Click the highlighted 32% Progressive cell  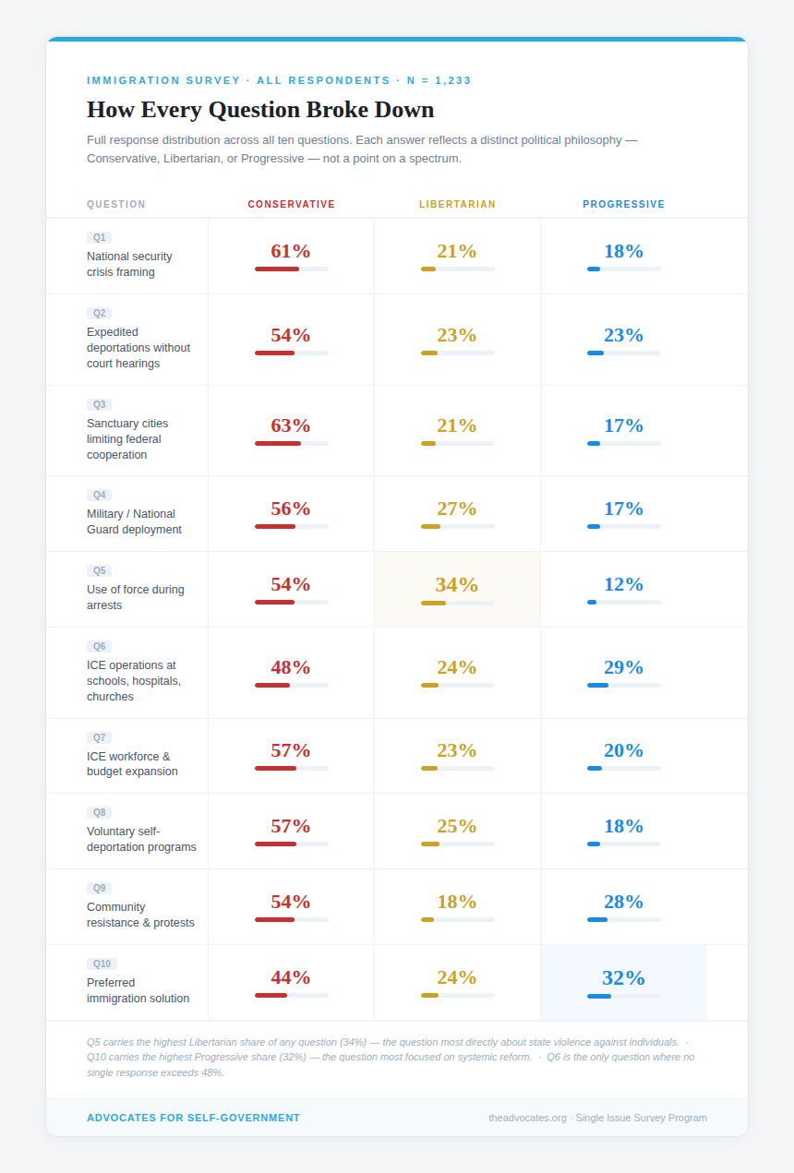point(623,982)
